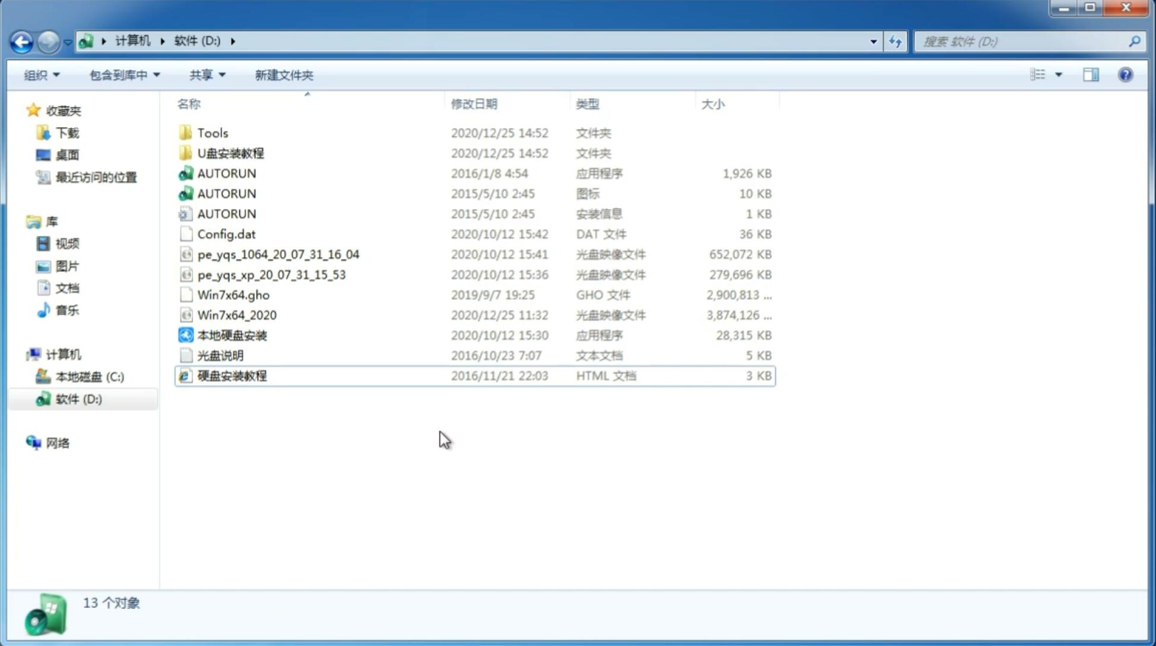Click 新建文件夹 button
Image resolution: width=1156 pixels, height=646 pixels.
pos(283,75)
